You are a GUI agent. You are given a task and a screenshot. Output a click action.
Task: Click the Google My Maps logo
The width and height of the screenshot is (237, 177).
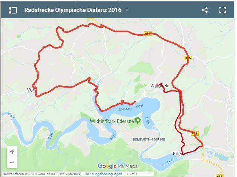(x=118, y=166)
